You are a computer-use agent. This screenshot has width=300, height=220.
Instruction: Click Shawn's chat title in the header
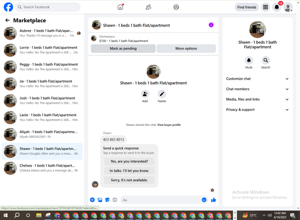click(136, 25)
